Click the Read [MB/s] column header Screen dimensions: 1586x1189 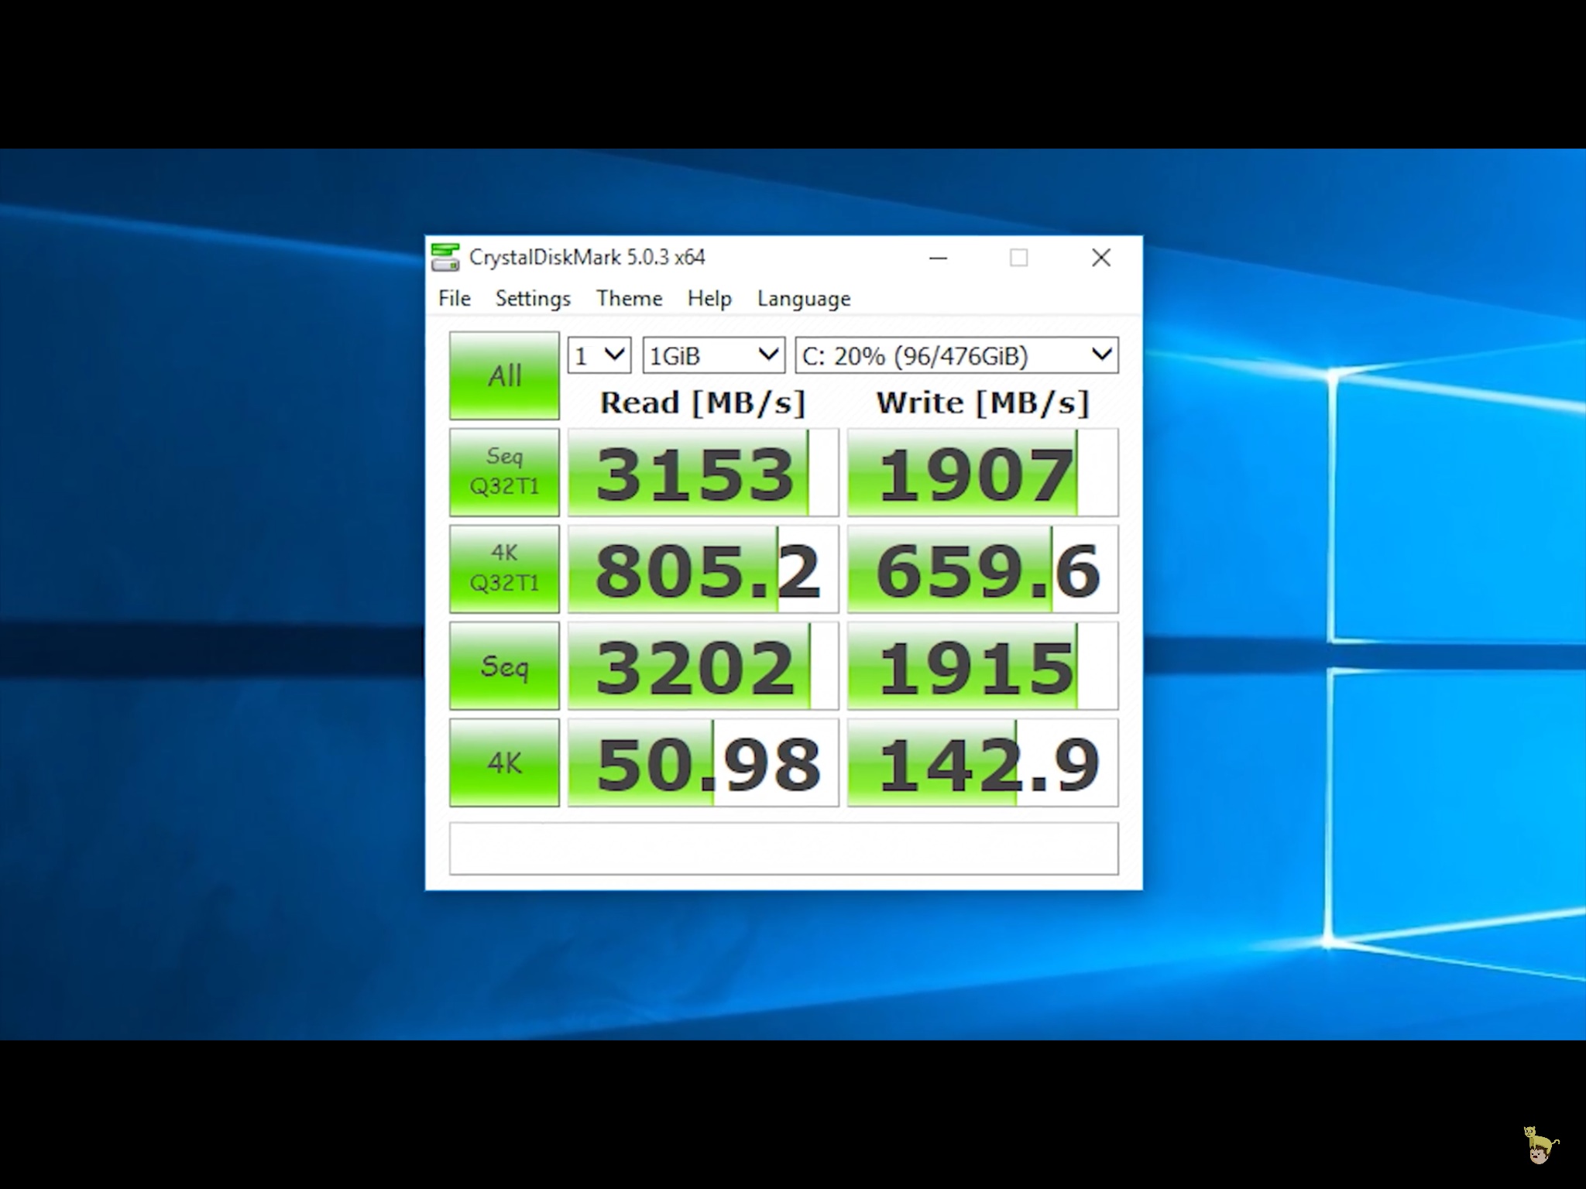(x=703, y=403)
